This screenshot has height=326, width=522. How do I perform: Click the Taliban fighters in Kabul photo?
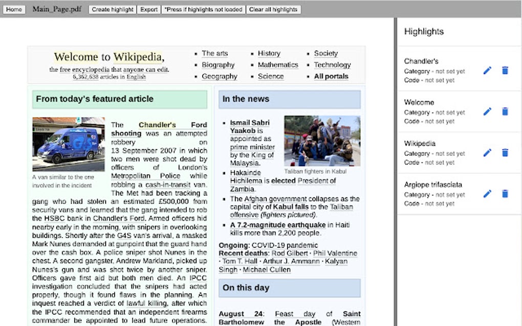(322, 141)
